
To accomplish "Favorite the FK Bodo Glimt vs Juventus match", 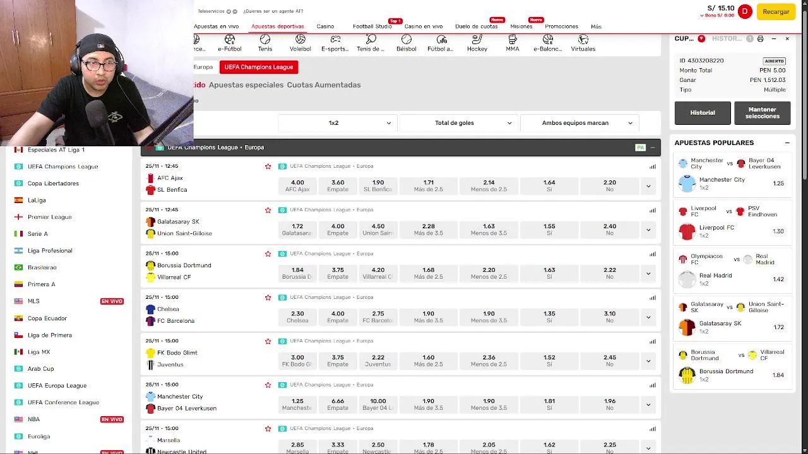I will pyautogui.click(x=268, y=341).
